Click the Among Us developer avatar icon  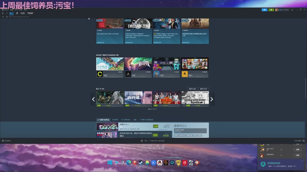[156, 74]
